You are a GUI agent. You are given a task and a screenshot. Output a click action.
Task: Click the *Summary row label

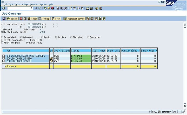[x=10, y=66]
